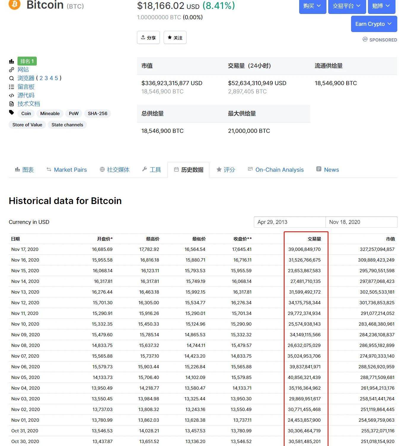The height and width of the screenshot is (446, 405).
Task: Expand the Earn Crypto dropdown
Action: [374, 24]
